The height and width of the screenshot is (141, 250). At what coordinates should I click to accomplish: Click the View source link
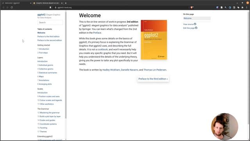(x=188, y=24)
